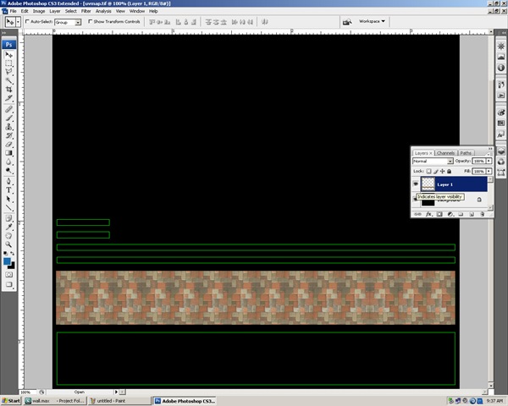Select the Eyedropper tool
Image resolution: width=508 pixels, height=406 pixels.
pyautogui.click(x=8, y=228)
